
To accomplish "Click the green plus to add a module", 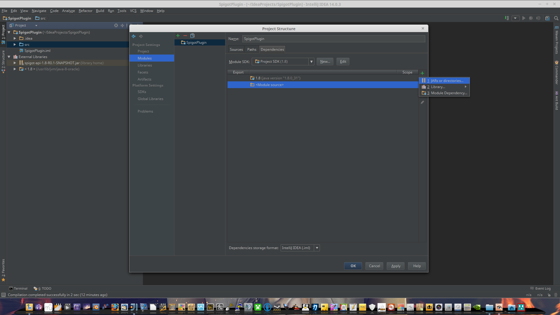I will (x=178, y=36).
